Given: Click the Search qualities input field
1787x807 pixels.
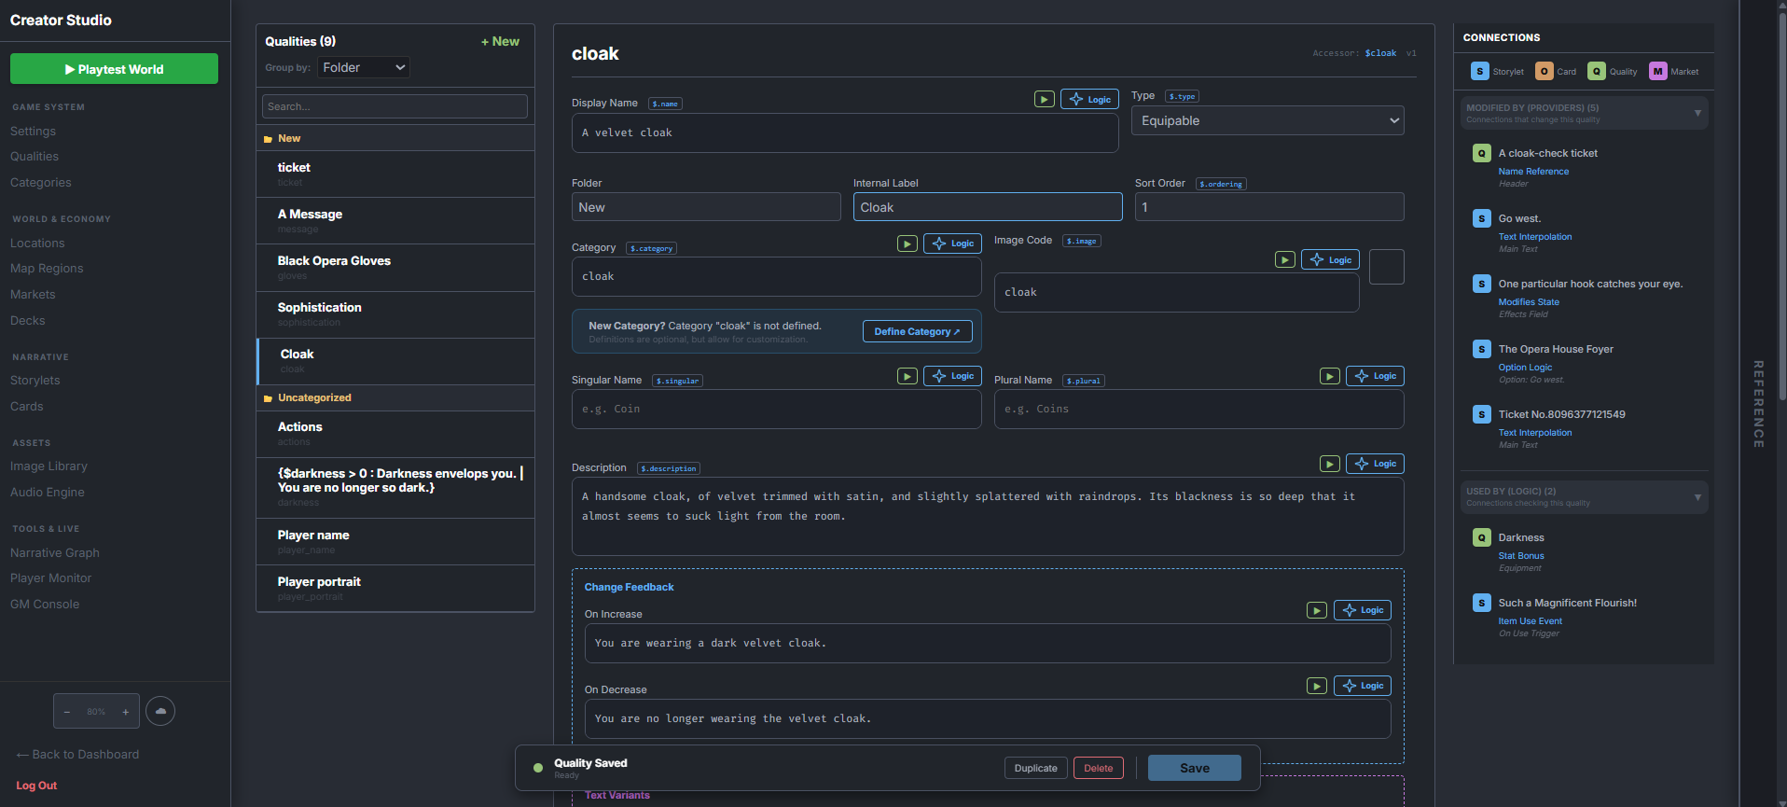Looking at the screenshot, I should [395, 106].
